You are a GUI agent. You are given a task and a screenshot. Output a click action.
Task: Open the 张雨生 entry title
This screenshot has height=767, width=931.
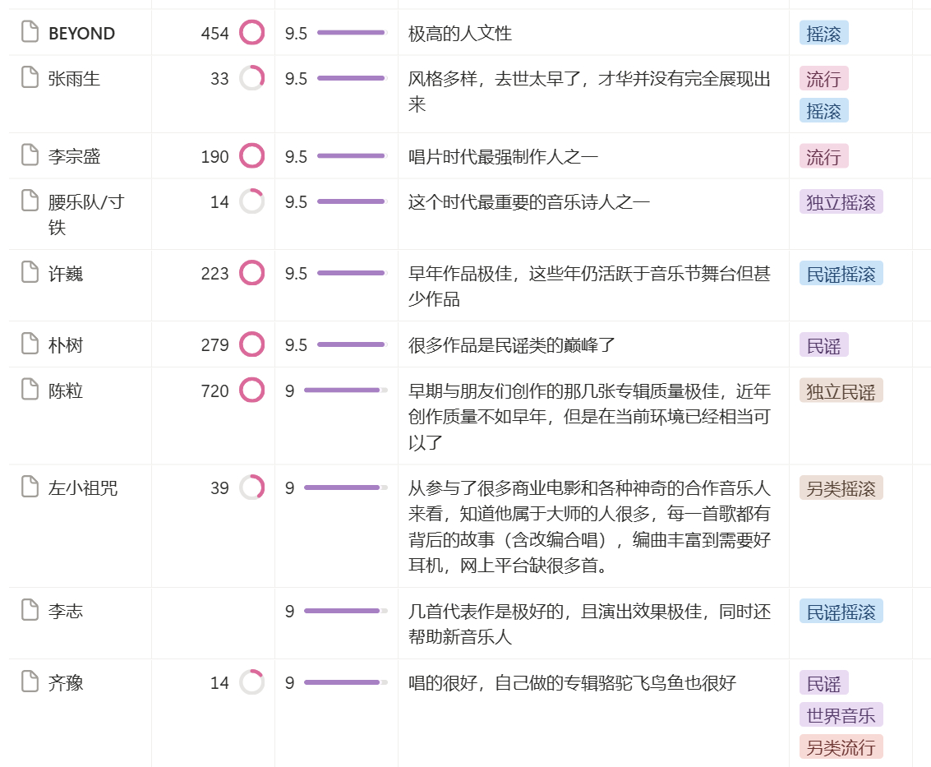point(74,78)
